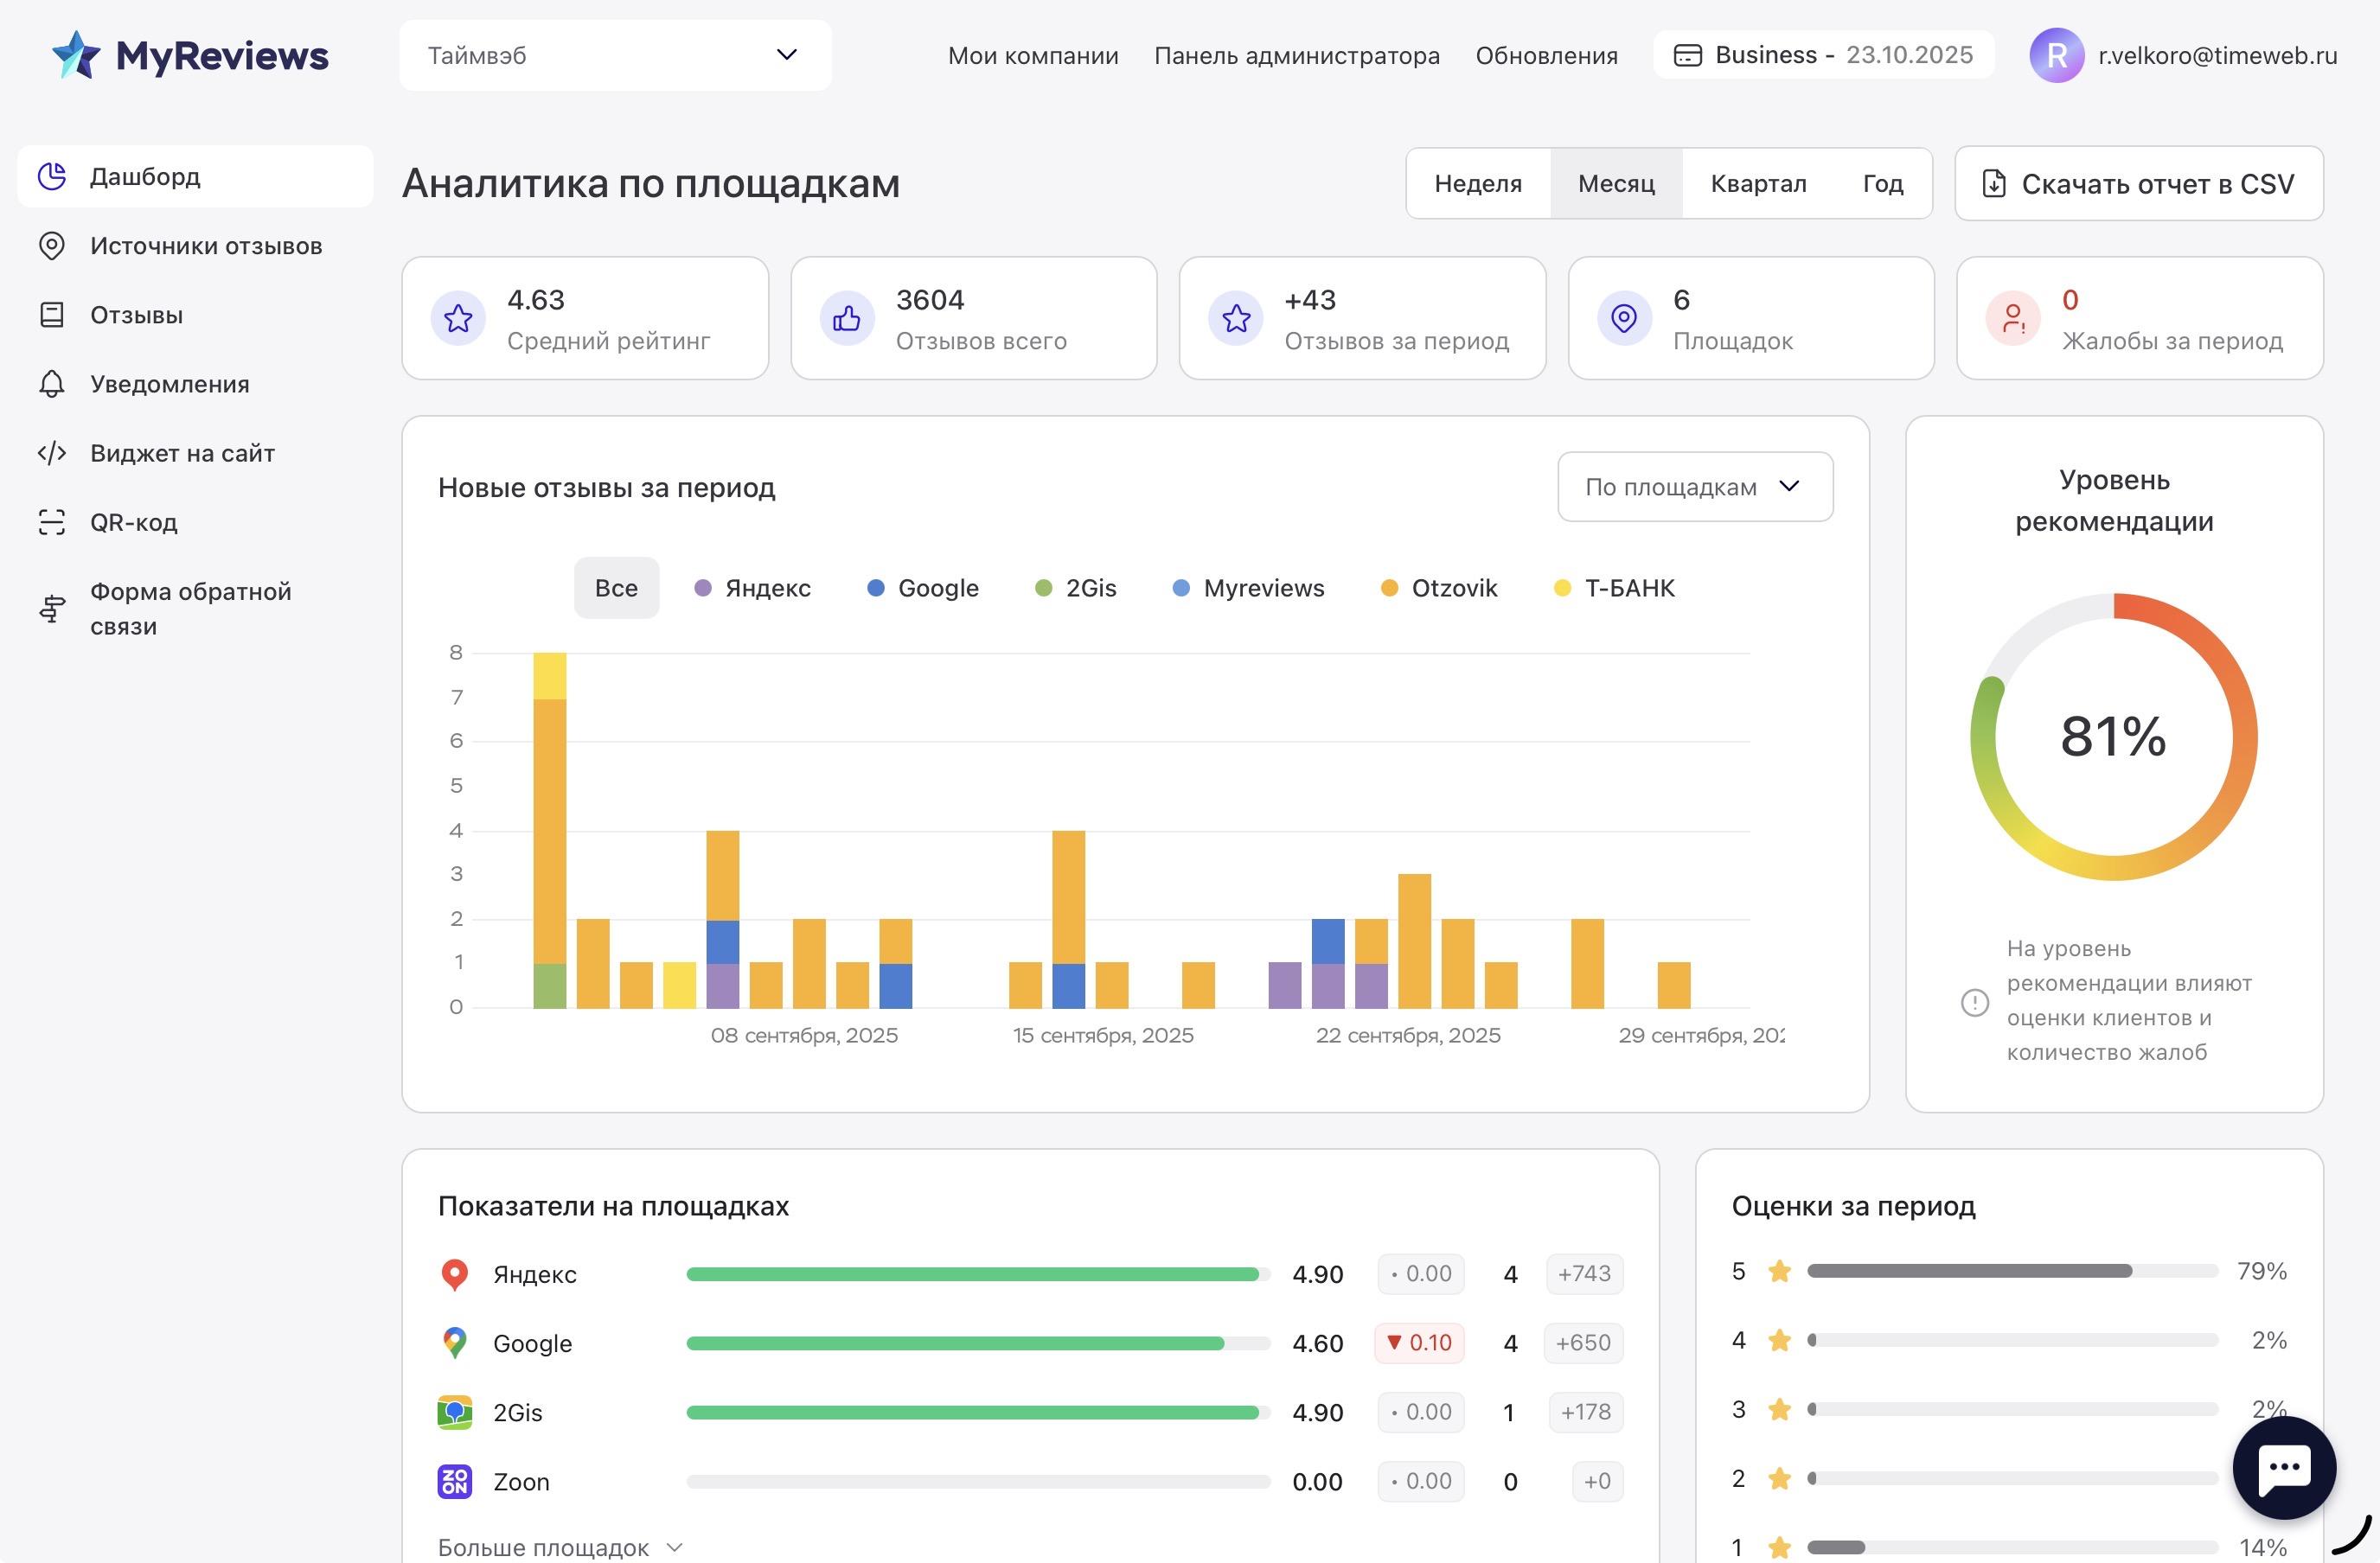Image resolution: width=2380 pixels, height=1563 pixels.
Task: Open Форма обратной связи
Action: tap(190, 608)
